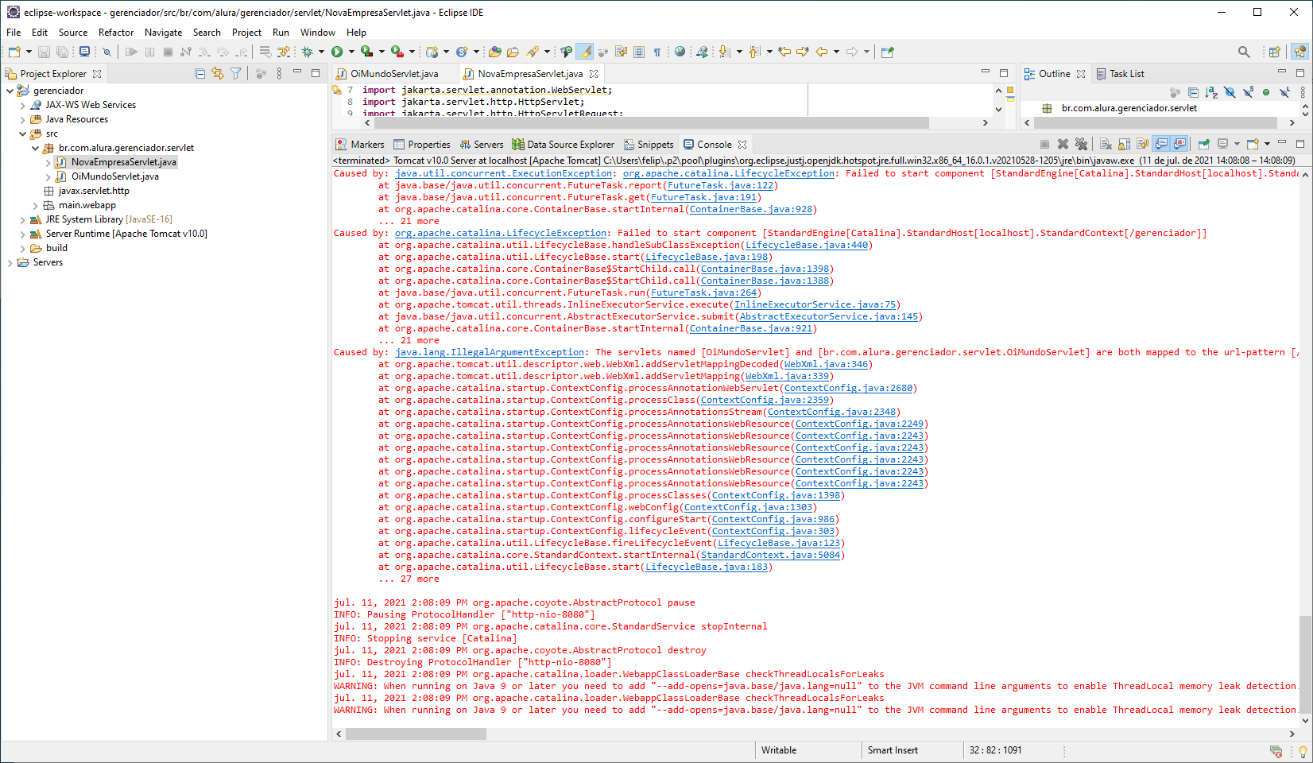Viewport: 1313px width, 763px height.
Task: Click the Open Type icon
Action: [x=494, y=52]
